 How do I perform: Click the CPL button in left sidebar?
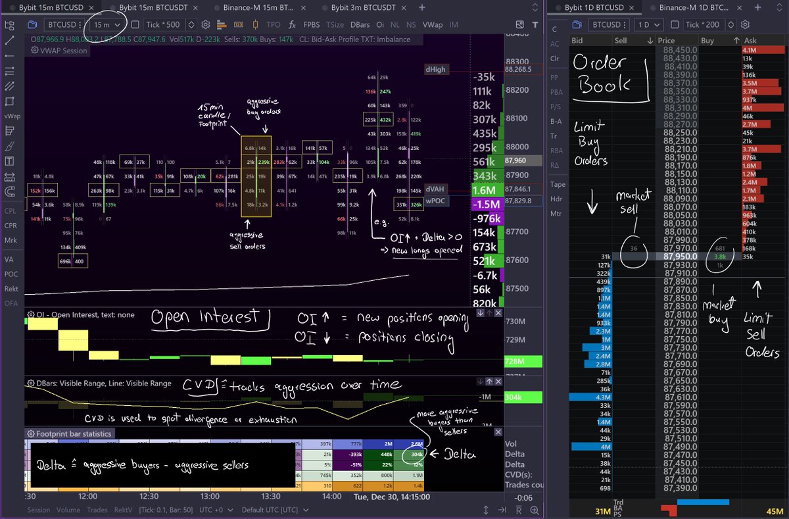10,211
